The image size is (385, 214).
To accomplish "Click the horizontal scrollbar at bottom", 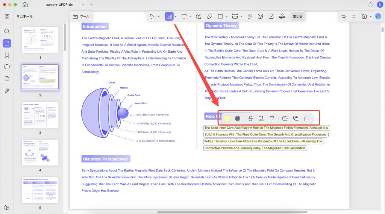I will (232, 212).
